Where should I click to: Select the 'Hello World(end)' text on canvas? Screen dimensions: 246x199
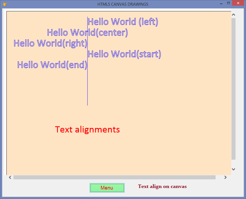tap(52, 65)
